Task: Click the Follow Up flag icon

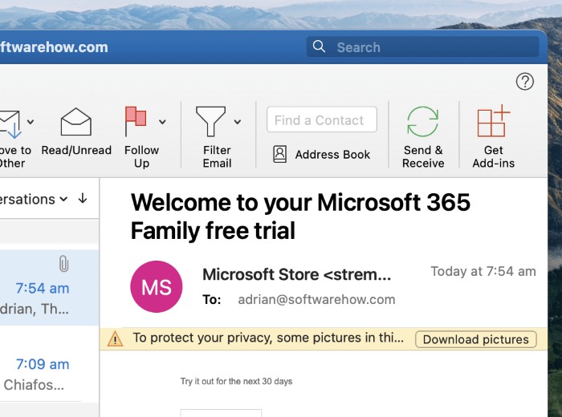Action: (136, 121)
